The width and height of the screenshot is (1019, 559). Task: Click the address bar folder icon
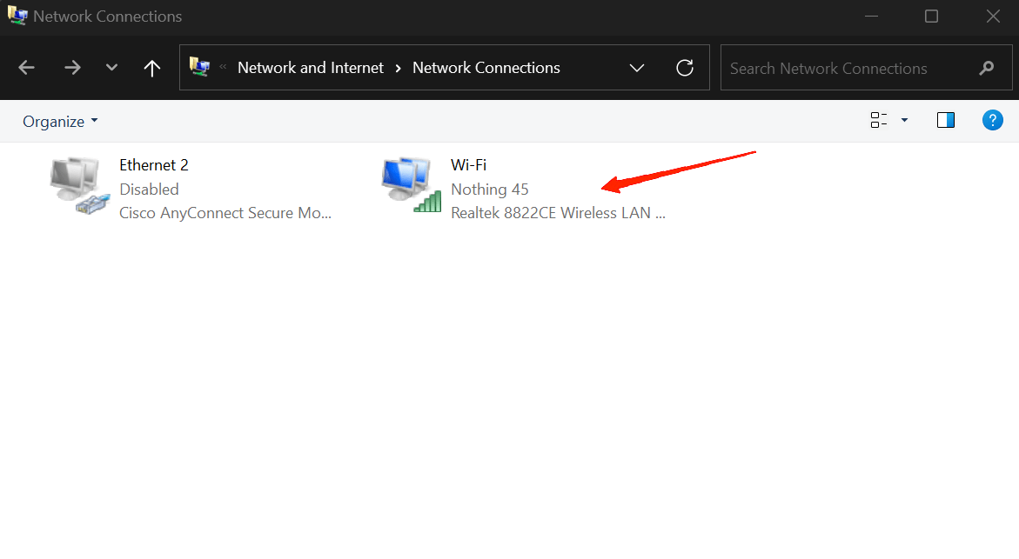[x=199, y=67]
